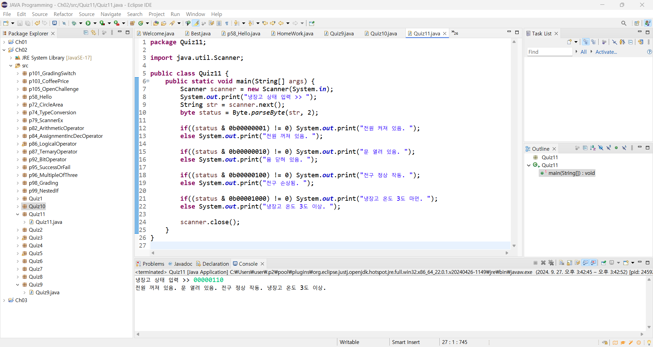Collapse all nodes in Outline view
This screenshot has height=347, width=653.
(585, 148)
